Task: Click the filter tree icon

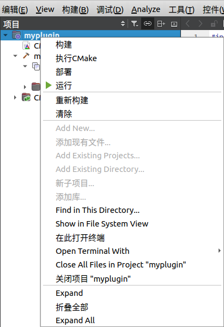Action: pos(135,23)
